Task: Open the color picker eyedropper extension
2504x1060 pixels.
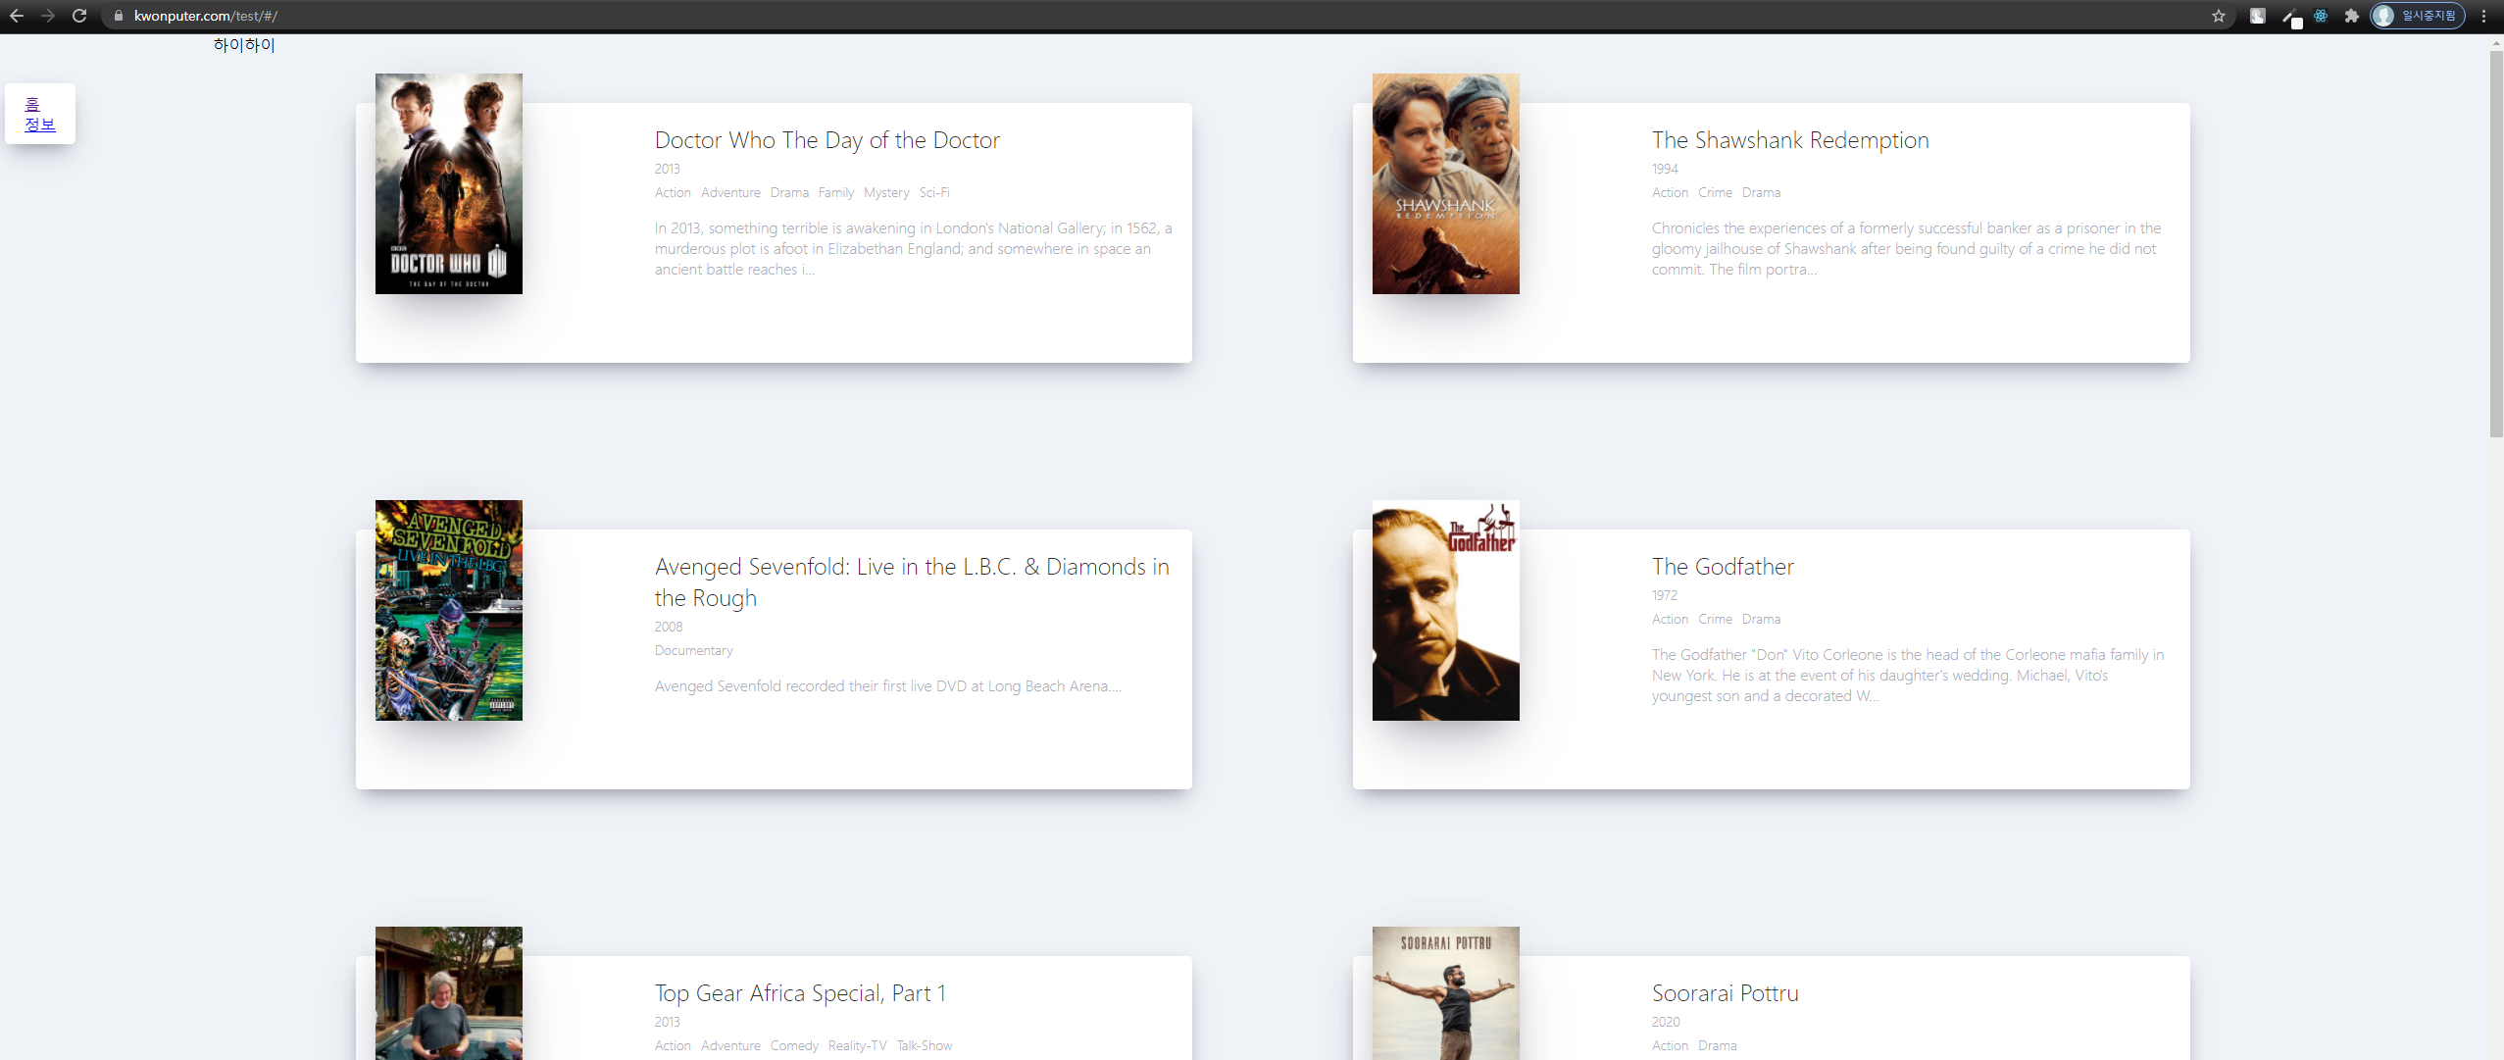Action: pyautogui.click(x=2289, y=16)
